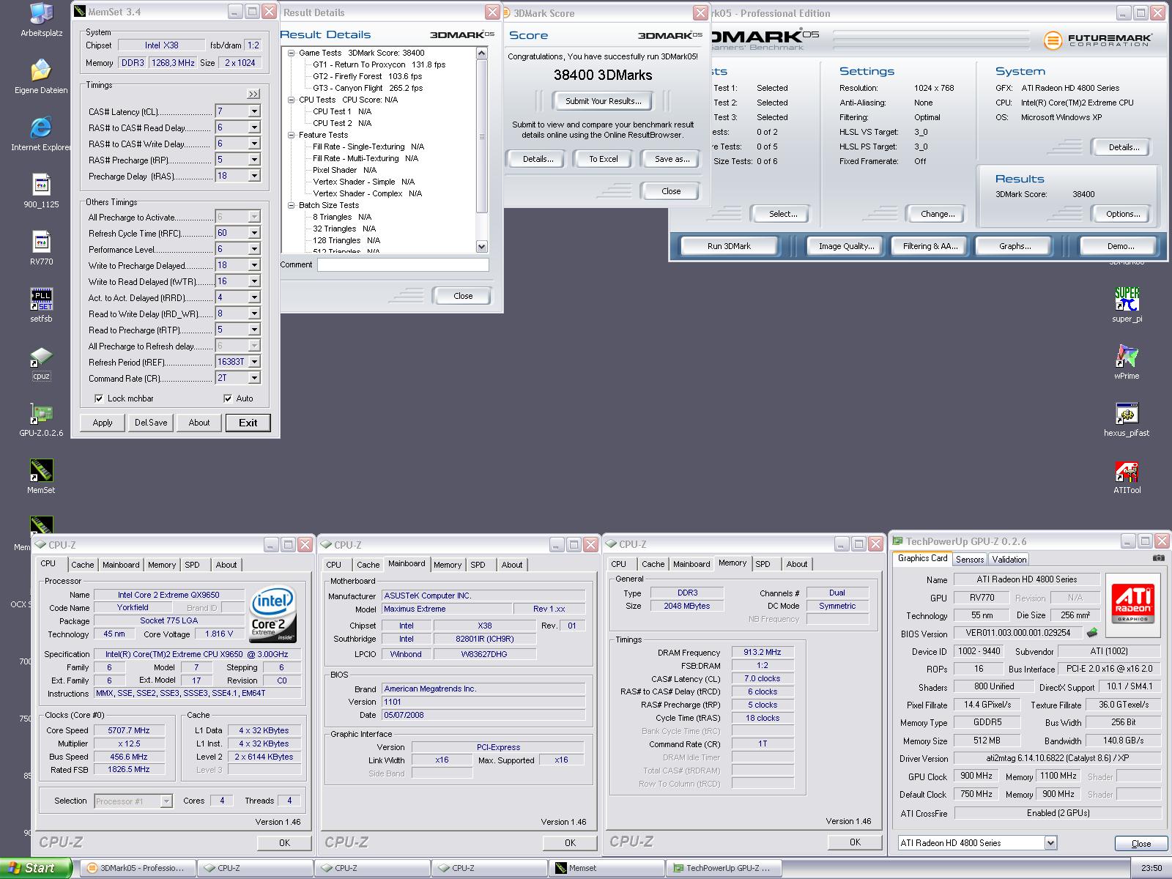Viewport: 1172px width, 879px height.
Task: Launch the wPrime desktop shortcut
Action: tap(1127, 357)
